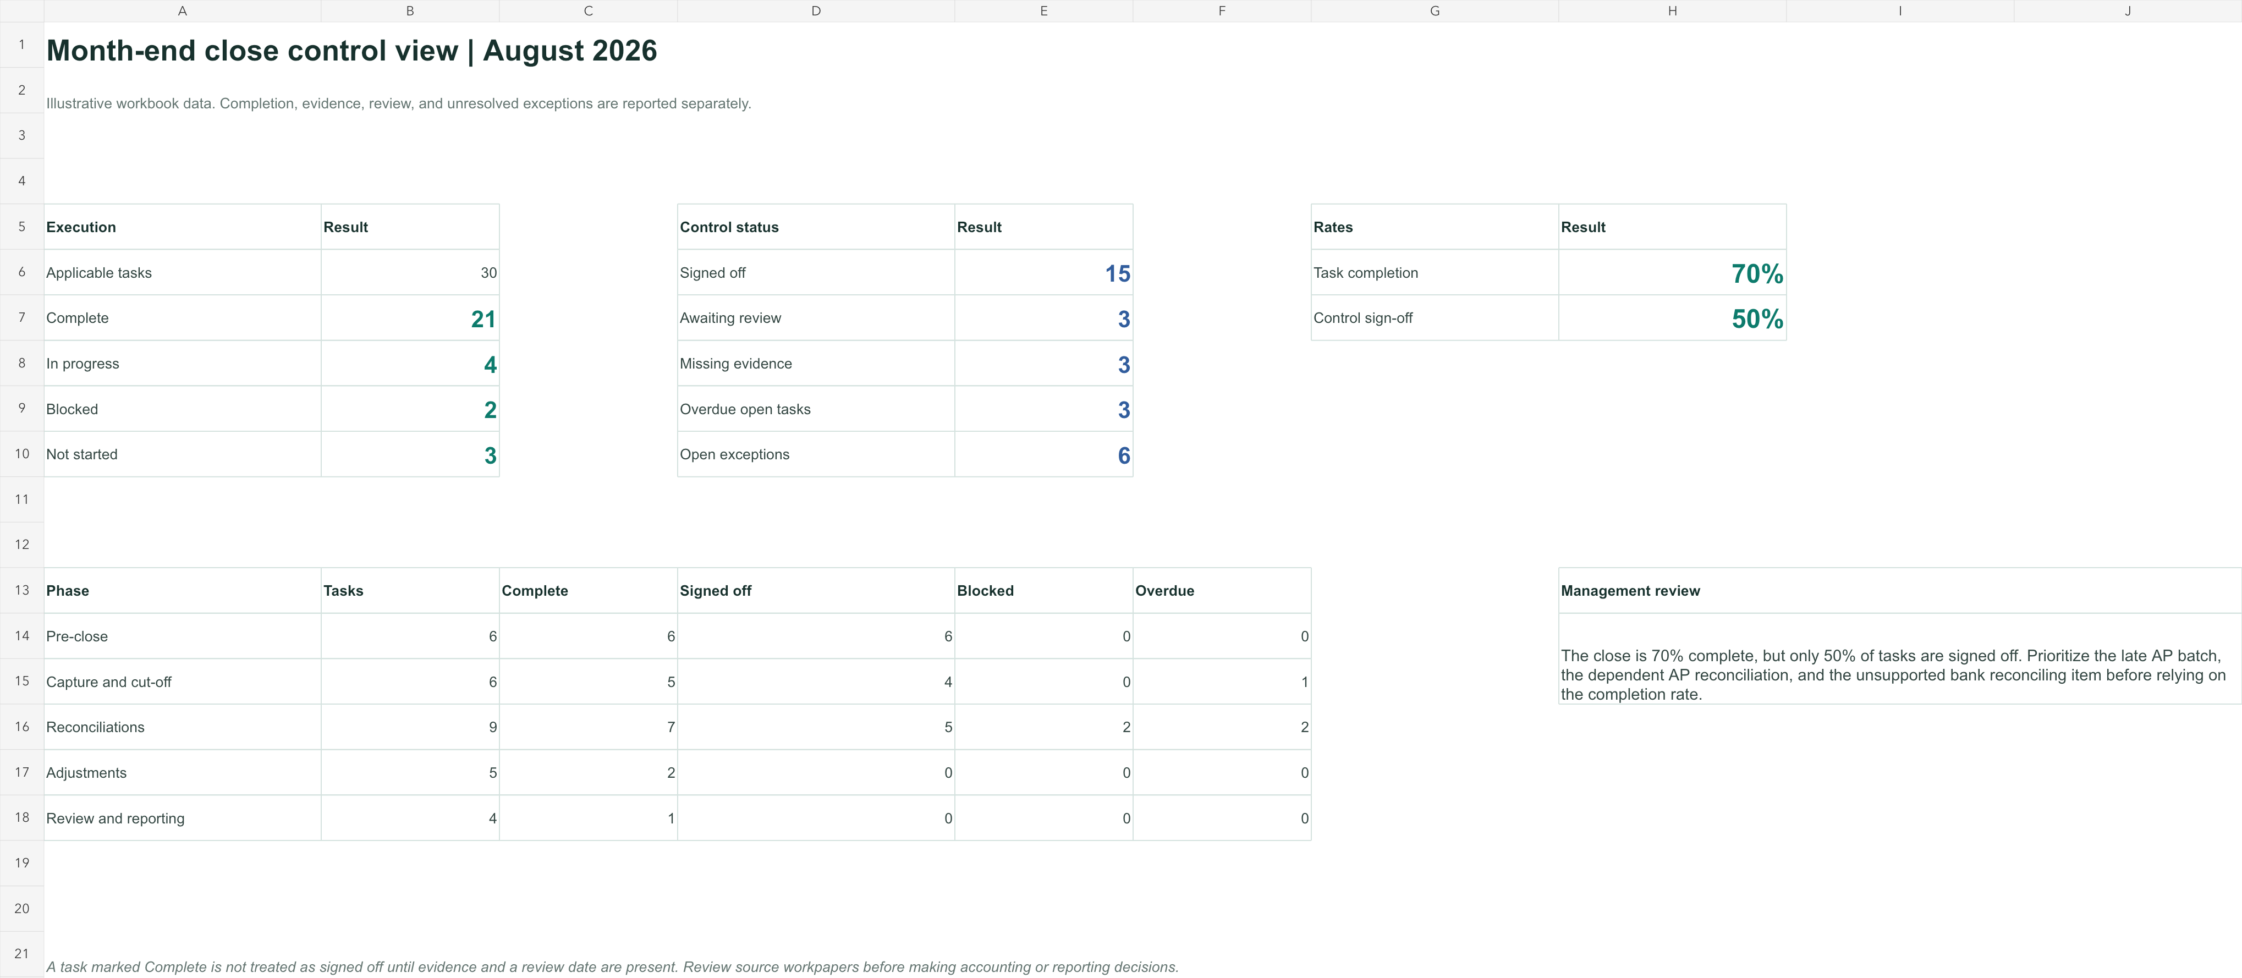Screen dimensions: 2242x978
Task: Select the 'Missing evidence' label cell
Action: [x=816, y=363]
